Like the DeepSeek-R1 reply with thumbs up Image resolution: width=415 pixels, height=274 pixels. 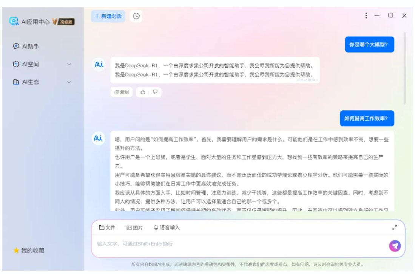pyautogui.click(x=143, y=92)
